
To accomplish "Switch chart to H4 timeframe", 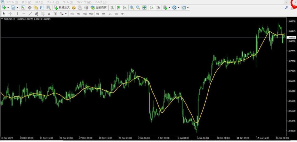I will point(104,14).
